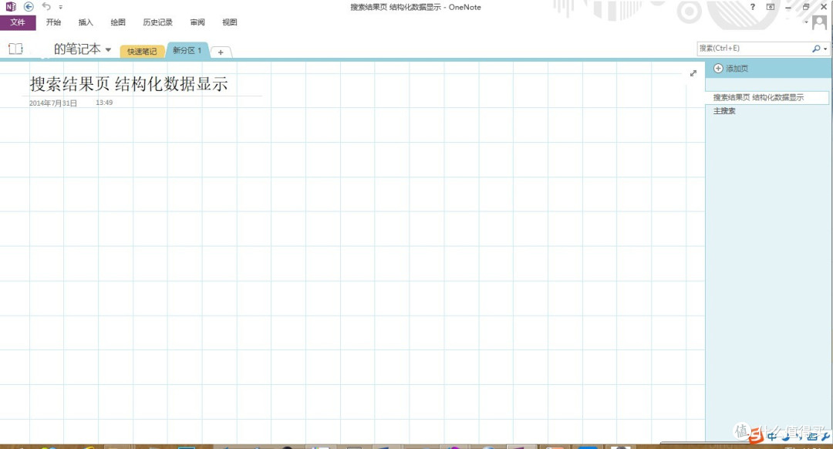Click the page title 搜索结果页 结构化数据显示

[129, 84]
